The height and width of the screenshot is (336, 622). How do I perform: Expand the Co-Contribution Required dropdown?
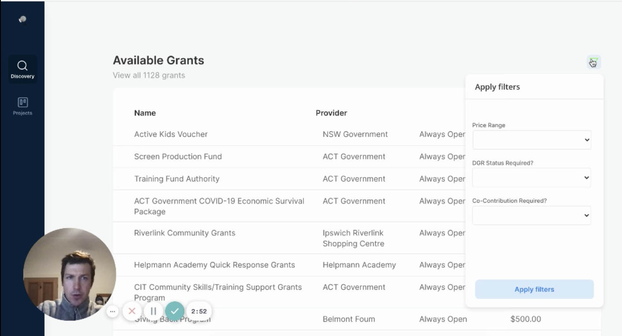(532, 215)
